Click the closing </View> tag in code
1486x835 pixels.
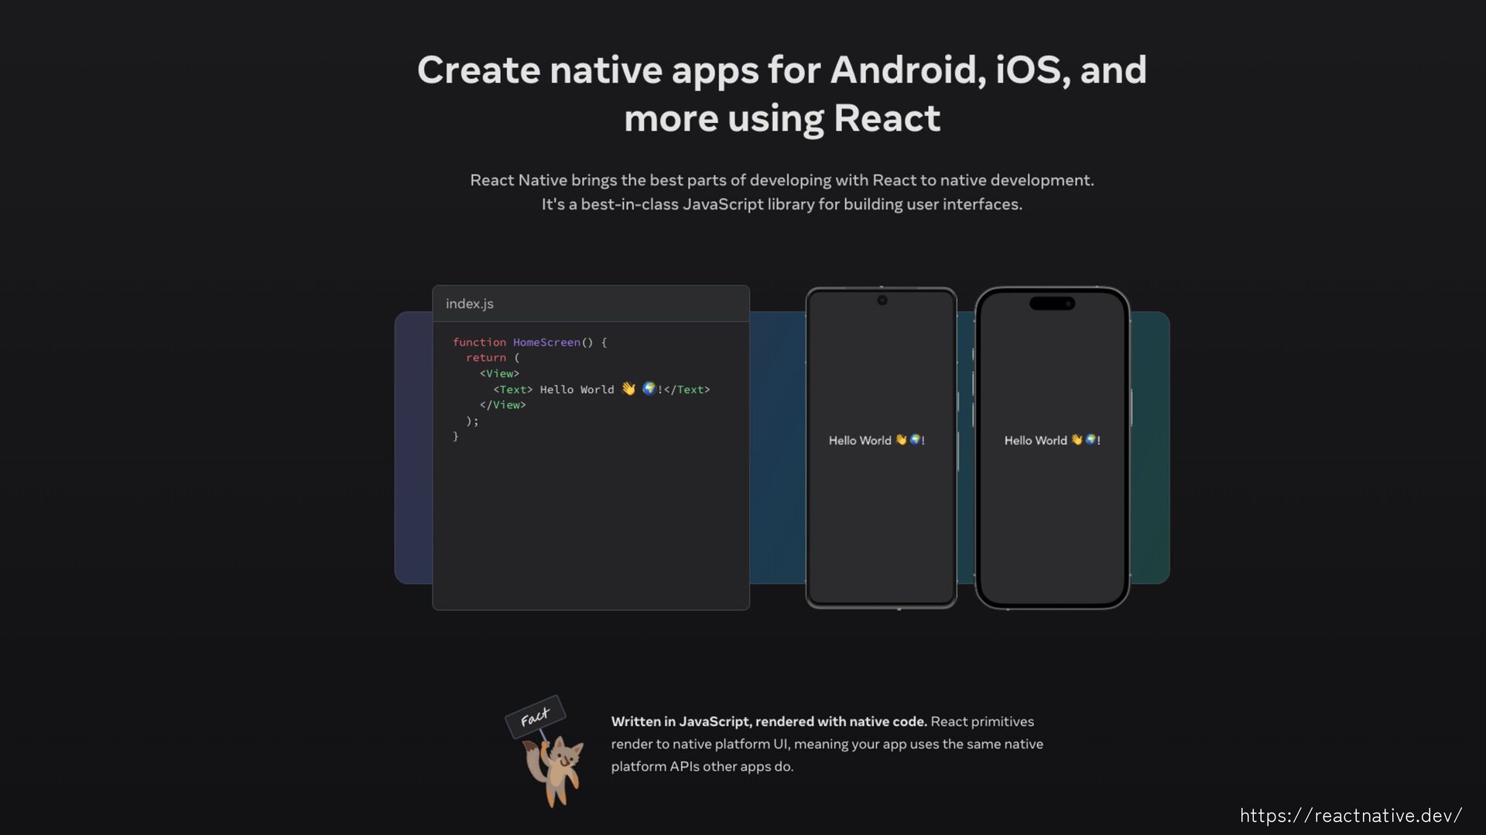point(502,404)
